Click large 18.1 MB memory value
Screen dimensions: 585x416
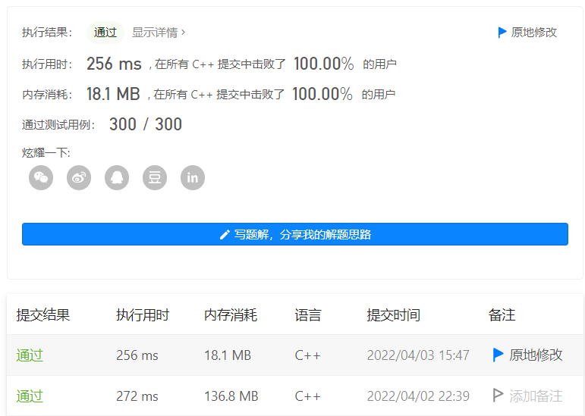tap(113, 94)
